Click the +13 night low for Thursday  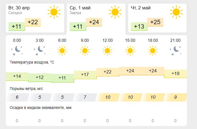pyautogui.click(x=139, y=27)
